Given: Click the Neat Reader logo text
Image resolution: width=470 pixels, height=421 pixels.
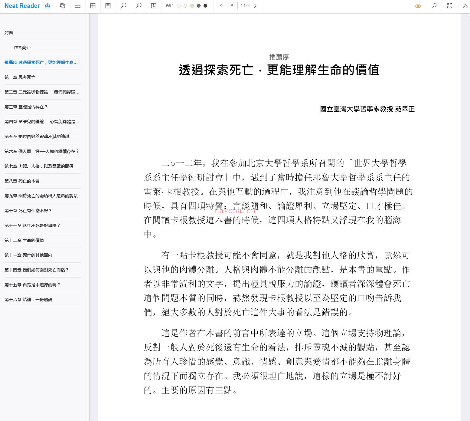Looking at the screenshot, I should coord(22,6).
